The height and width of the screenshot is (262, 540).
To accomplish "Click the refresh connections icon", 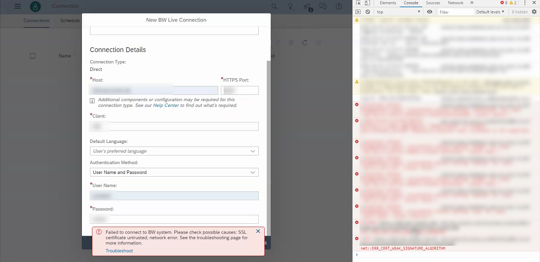I will [x=305, y=43].
